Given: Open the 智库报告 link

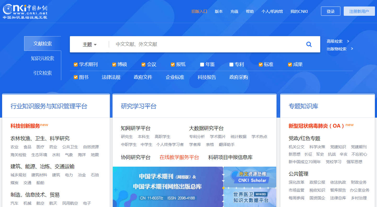Looking at the screenshot, I should coord(338,190).
